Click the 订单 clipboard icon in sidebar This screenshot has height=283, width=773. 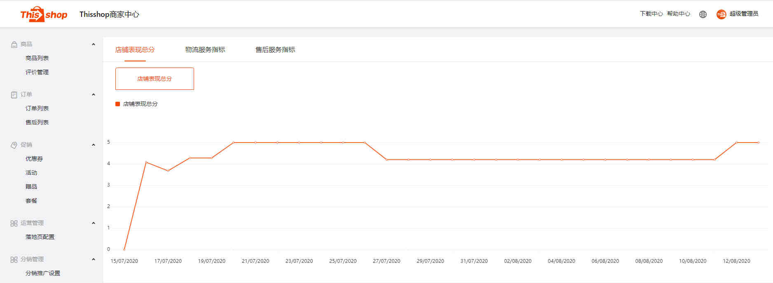pyautogui.click(x=14, y=95)
